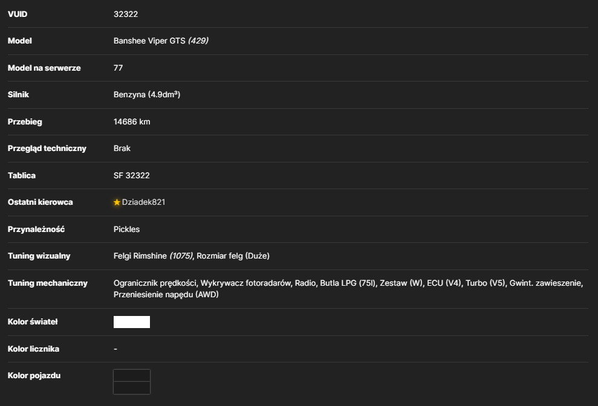Image resolution: width=598 pixels, height=406 pixels.
Task: Click the Tuning mechaniczny row label
Action: [x=48, y=283]
